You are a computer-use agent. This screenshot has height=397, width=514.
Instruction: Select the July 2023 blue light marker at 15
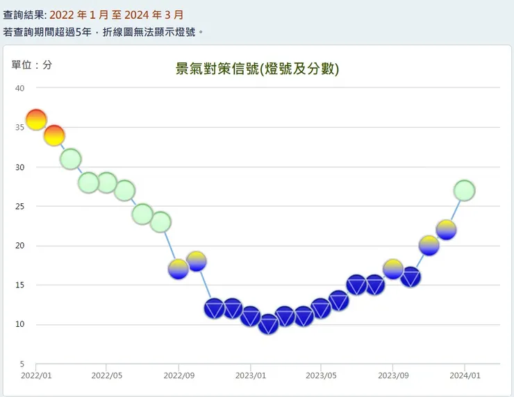[x=356, y=285]
